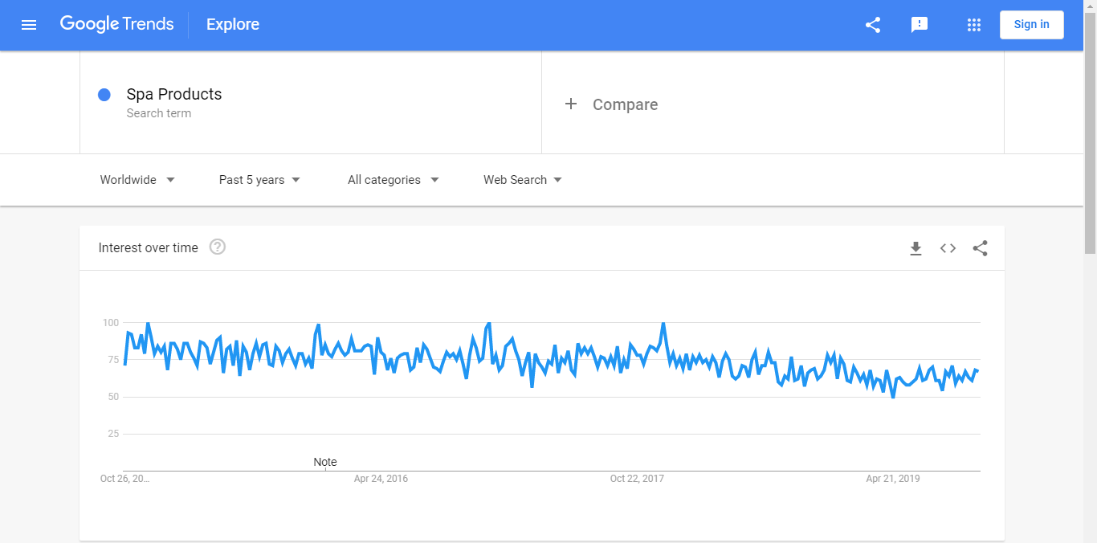Share the Interest over time chart
The width and height of the screenshot is (1097, 543).
tap(980, 248)
